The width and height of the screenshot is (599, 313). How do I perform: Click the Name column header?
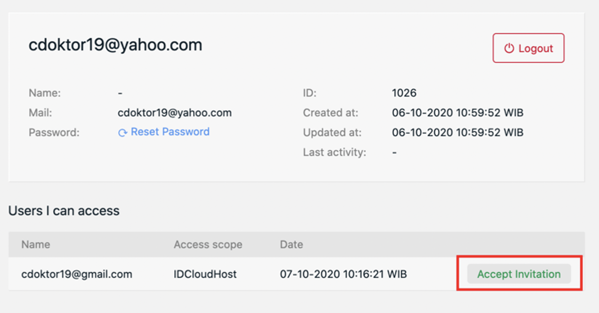[35, 245]
